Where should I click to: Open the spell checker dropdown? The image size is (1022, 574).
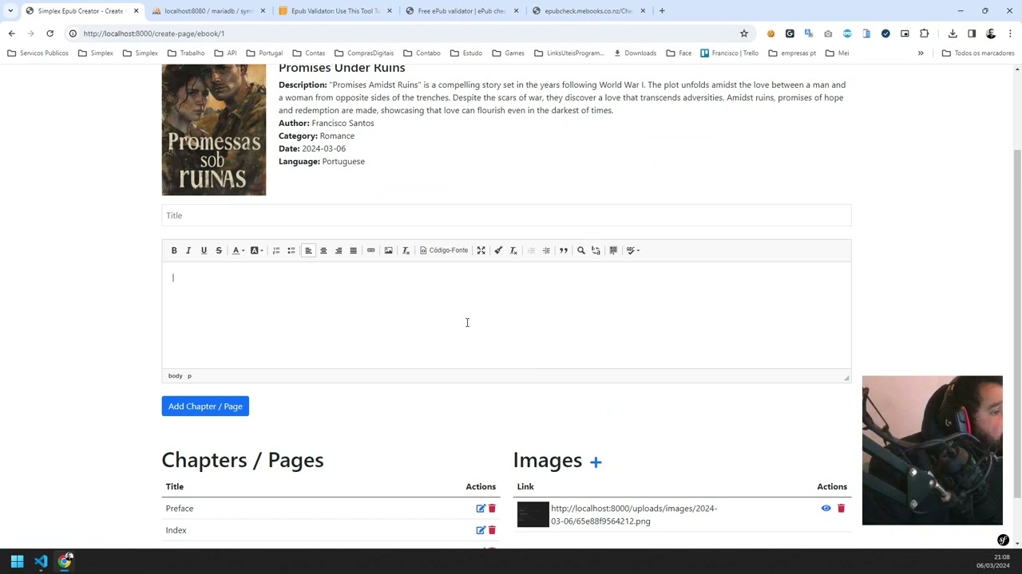(632, 250)
